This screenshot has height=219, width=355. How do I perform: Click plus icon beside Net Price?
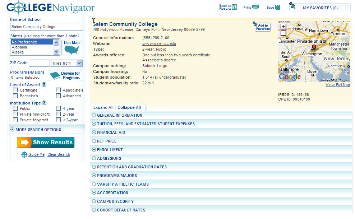coord(94,141)
